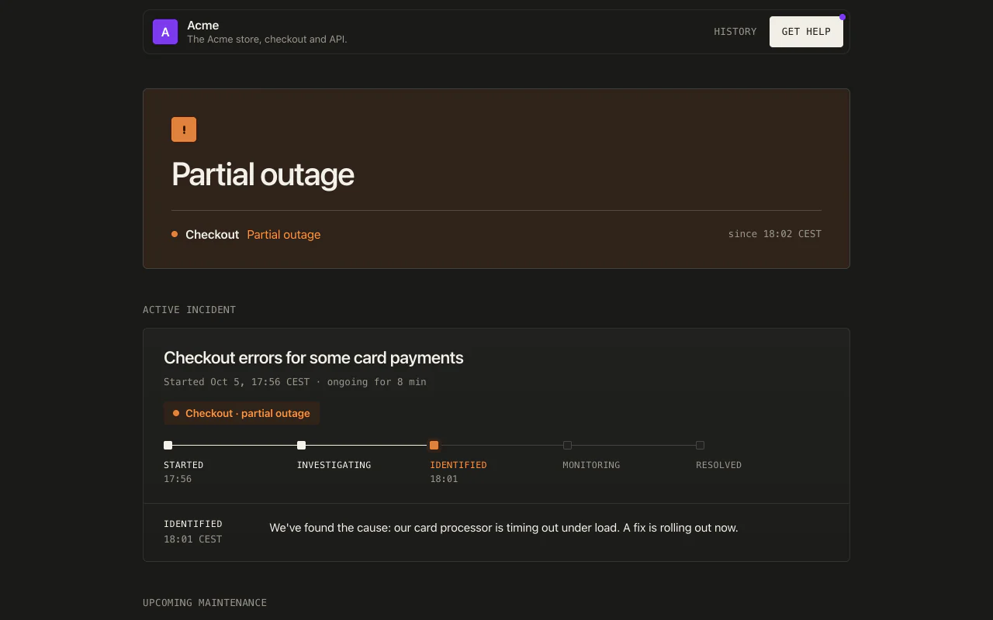The width and height of the screenshot is (993, 620).
Task: Select the Investigating timeline marker
Action: click(x=302, y=446)
